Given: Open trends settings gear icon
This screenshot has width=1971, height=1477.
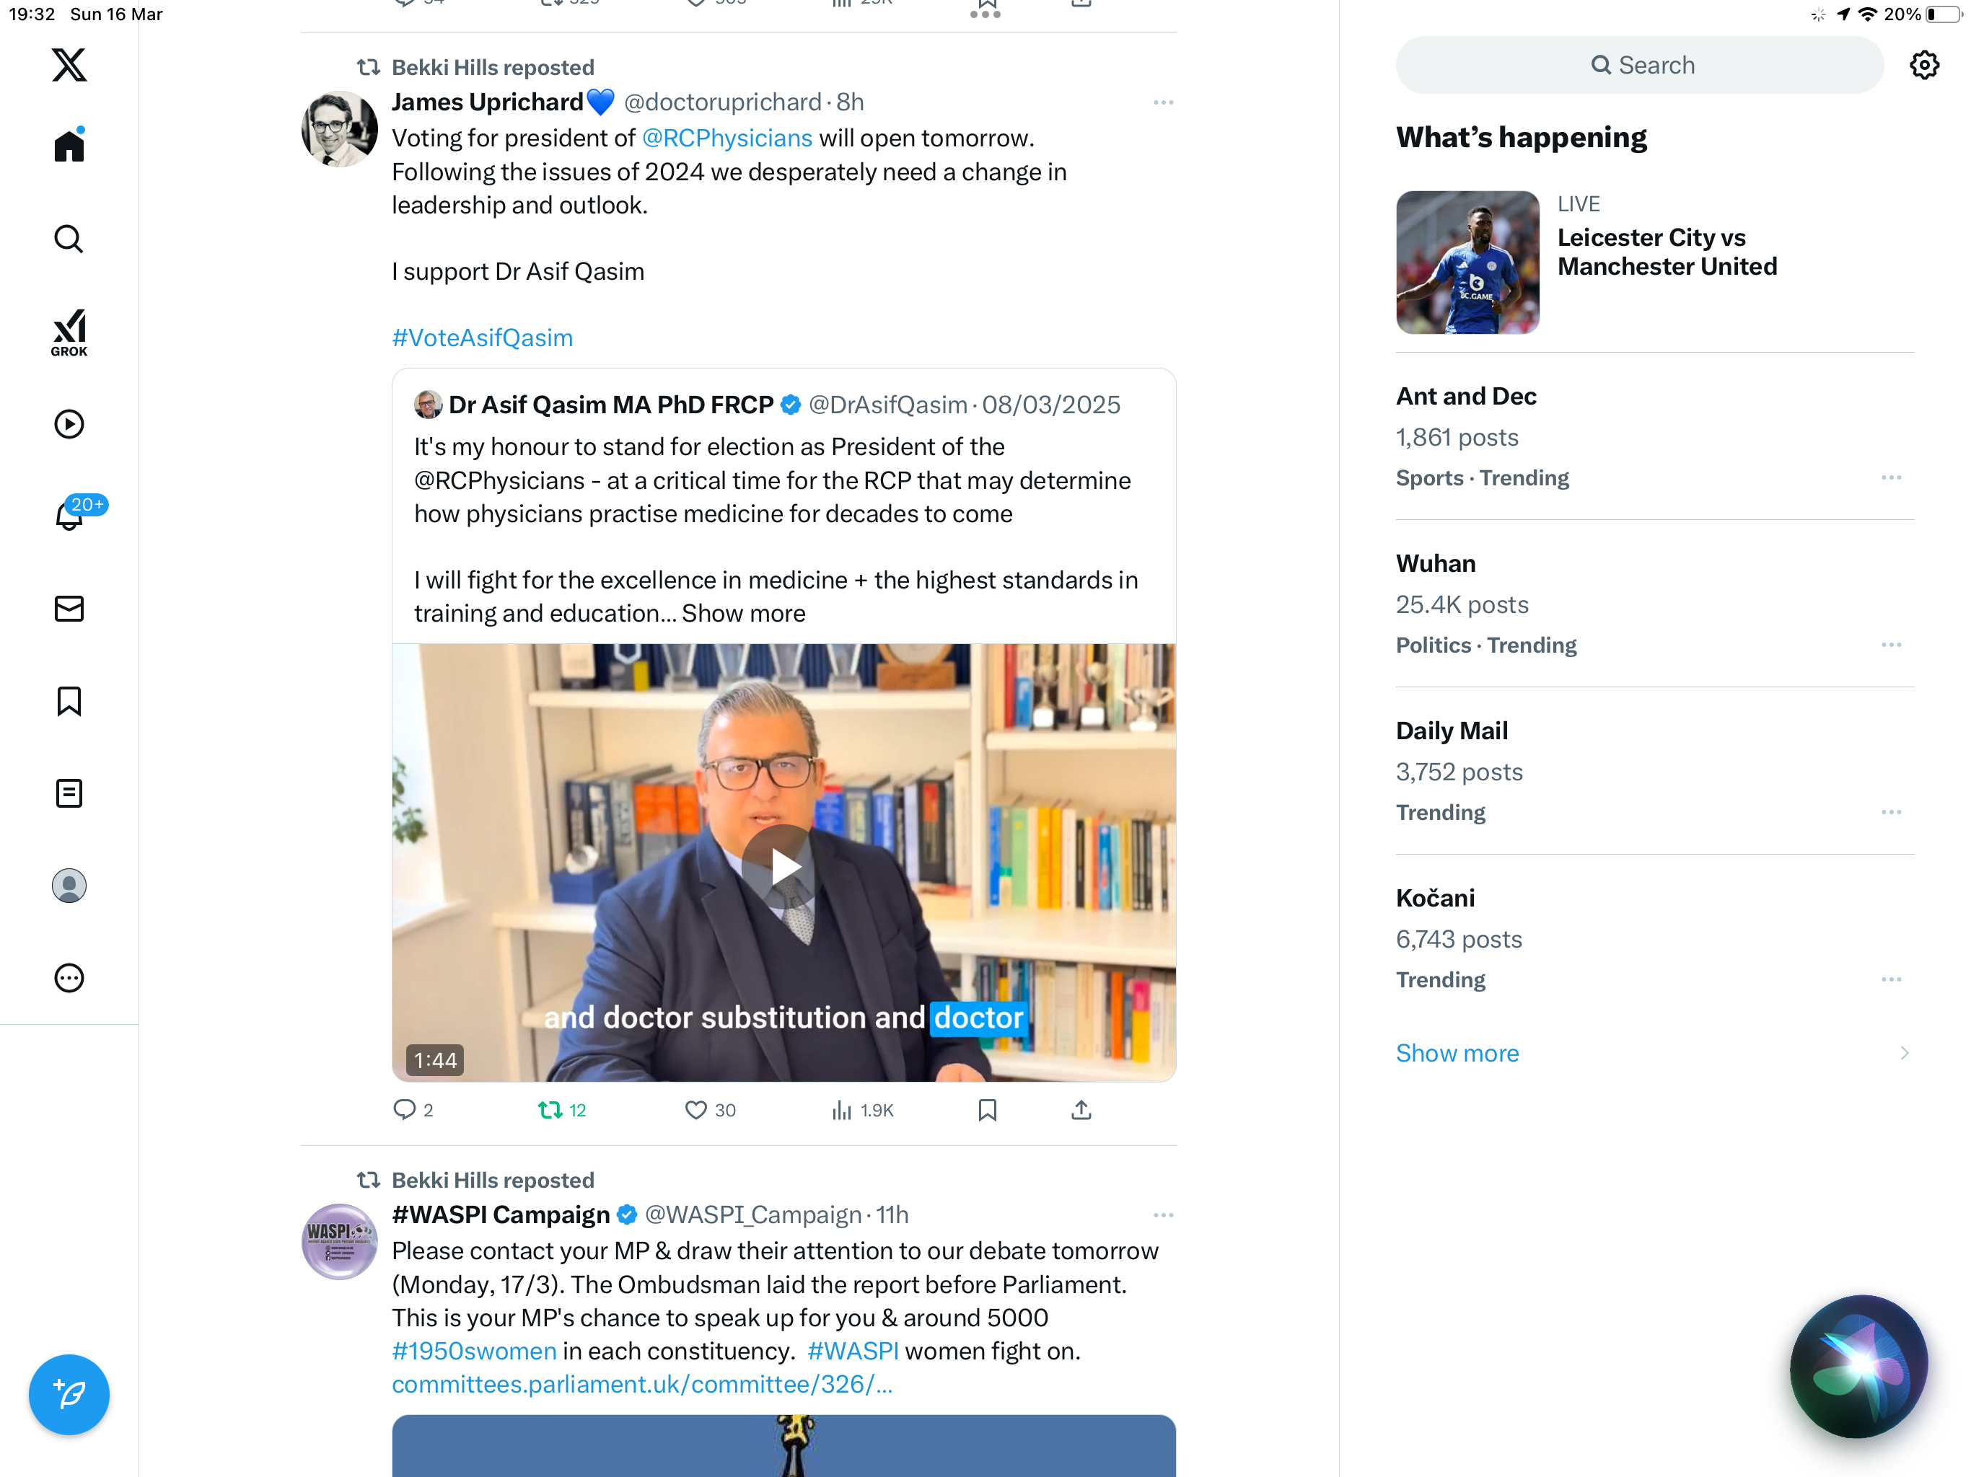Looking at the screenshot, I should pyautogui.click(x=1925, y=65).
